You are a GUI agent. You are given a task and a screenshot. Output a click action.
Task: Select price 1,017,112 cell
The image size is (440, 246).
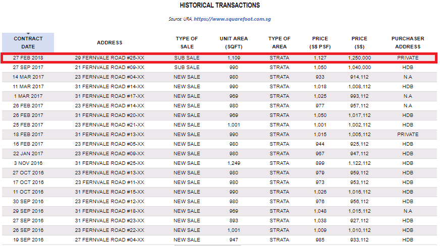[x=359, y=115]
